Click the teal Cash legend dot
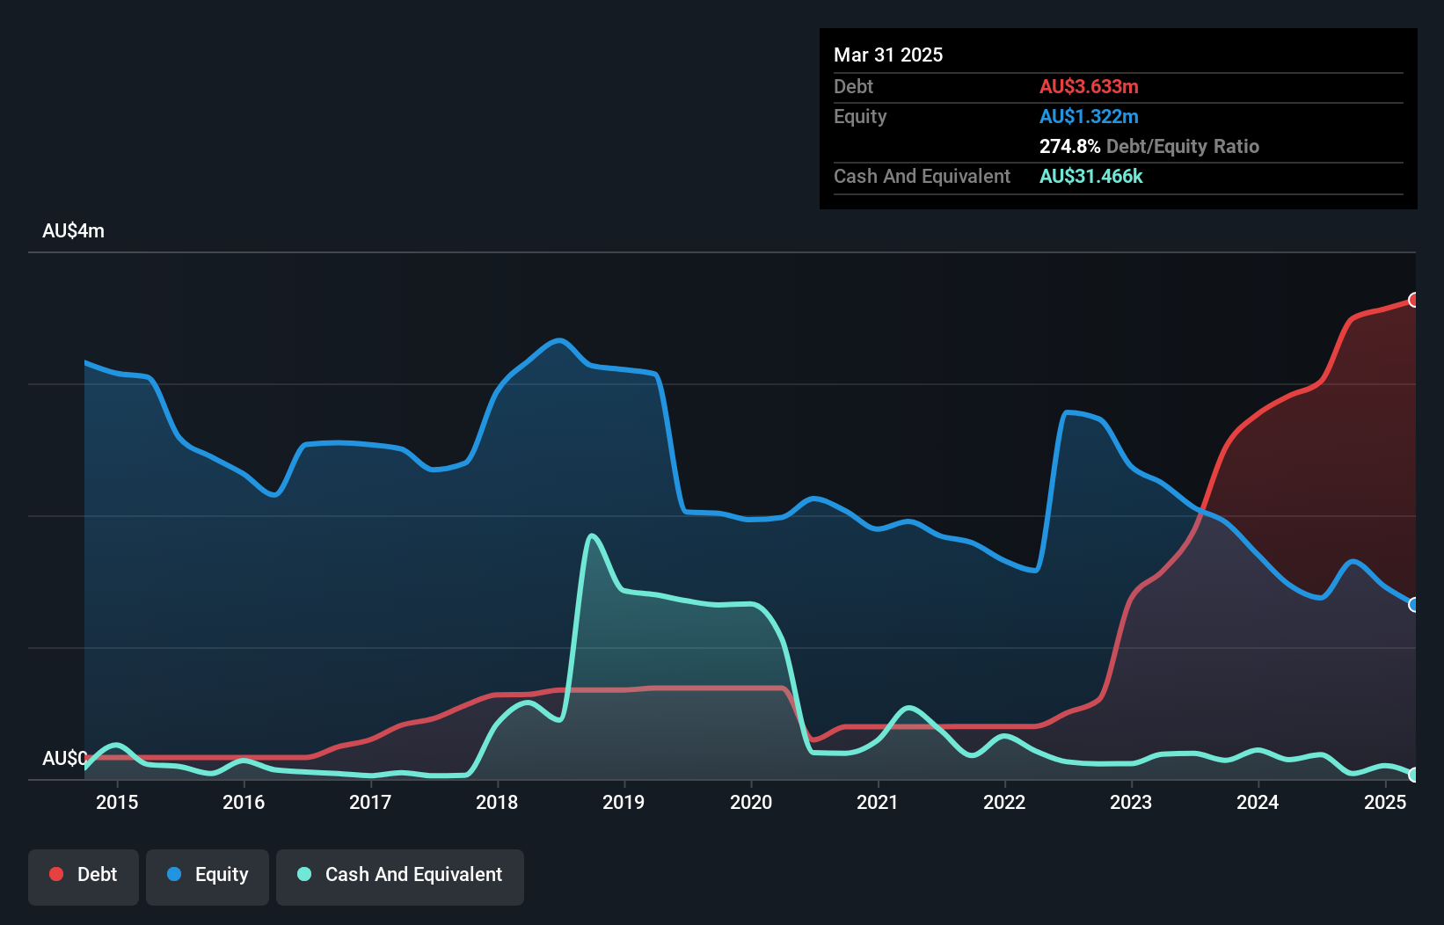The height and width of the screenshot is (925, 1444). [304, 874]
